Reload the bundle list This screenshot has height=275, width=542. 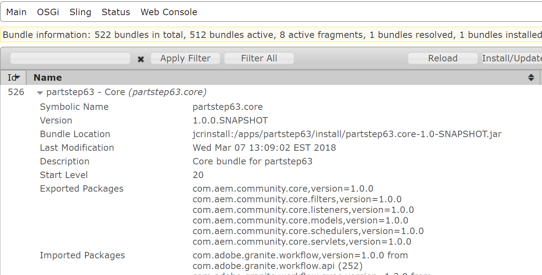[442, 58]
